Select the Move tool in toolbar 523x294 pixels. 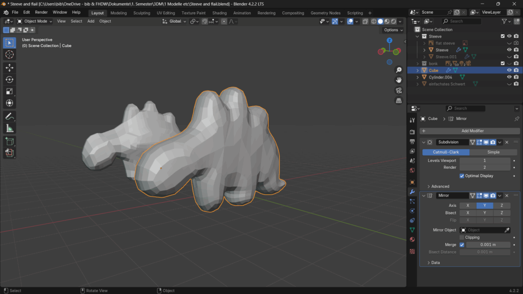(10, 67)
